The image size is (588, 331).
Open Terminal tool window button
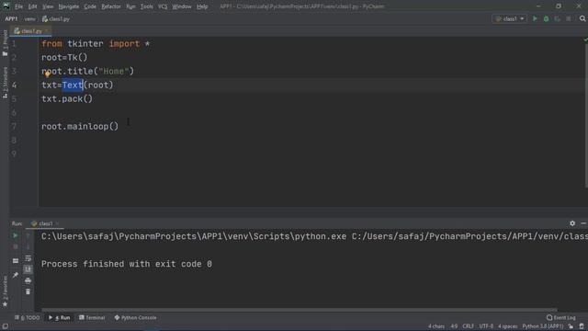[92, 317]
